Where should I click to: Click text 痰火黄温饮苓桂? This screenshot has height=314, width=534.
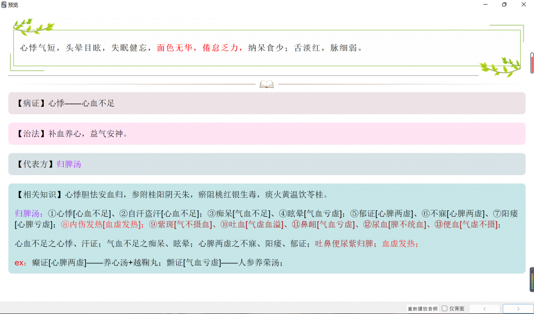point(294,195)
